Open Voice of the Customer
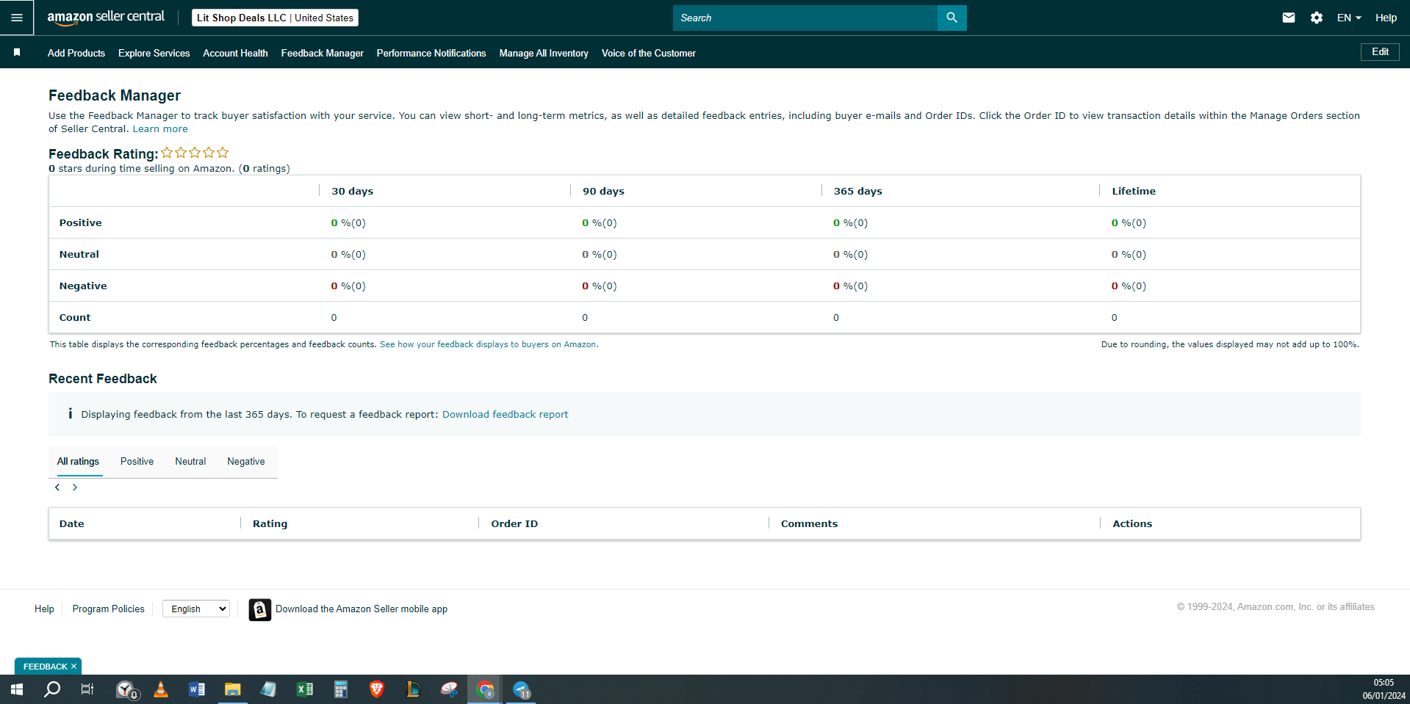The image size is (1410, 704). click(649, 53)
